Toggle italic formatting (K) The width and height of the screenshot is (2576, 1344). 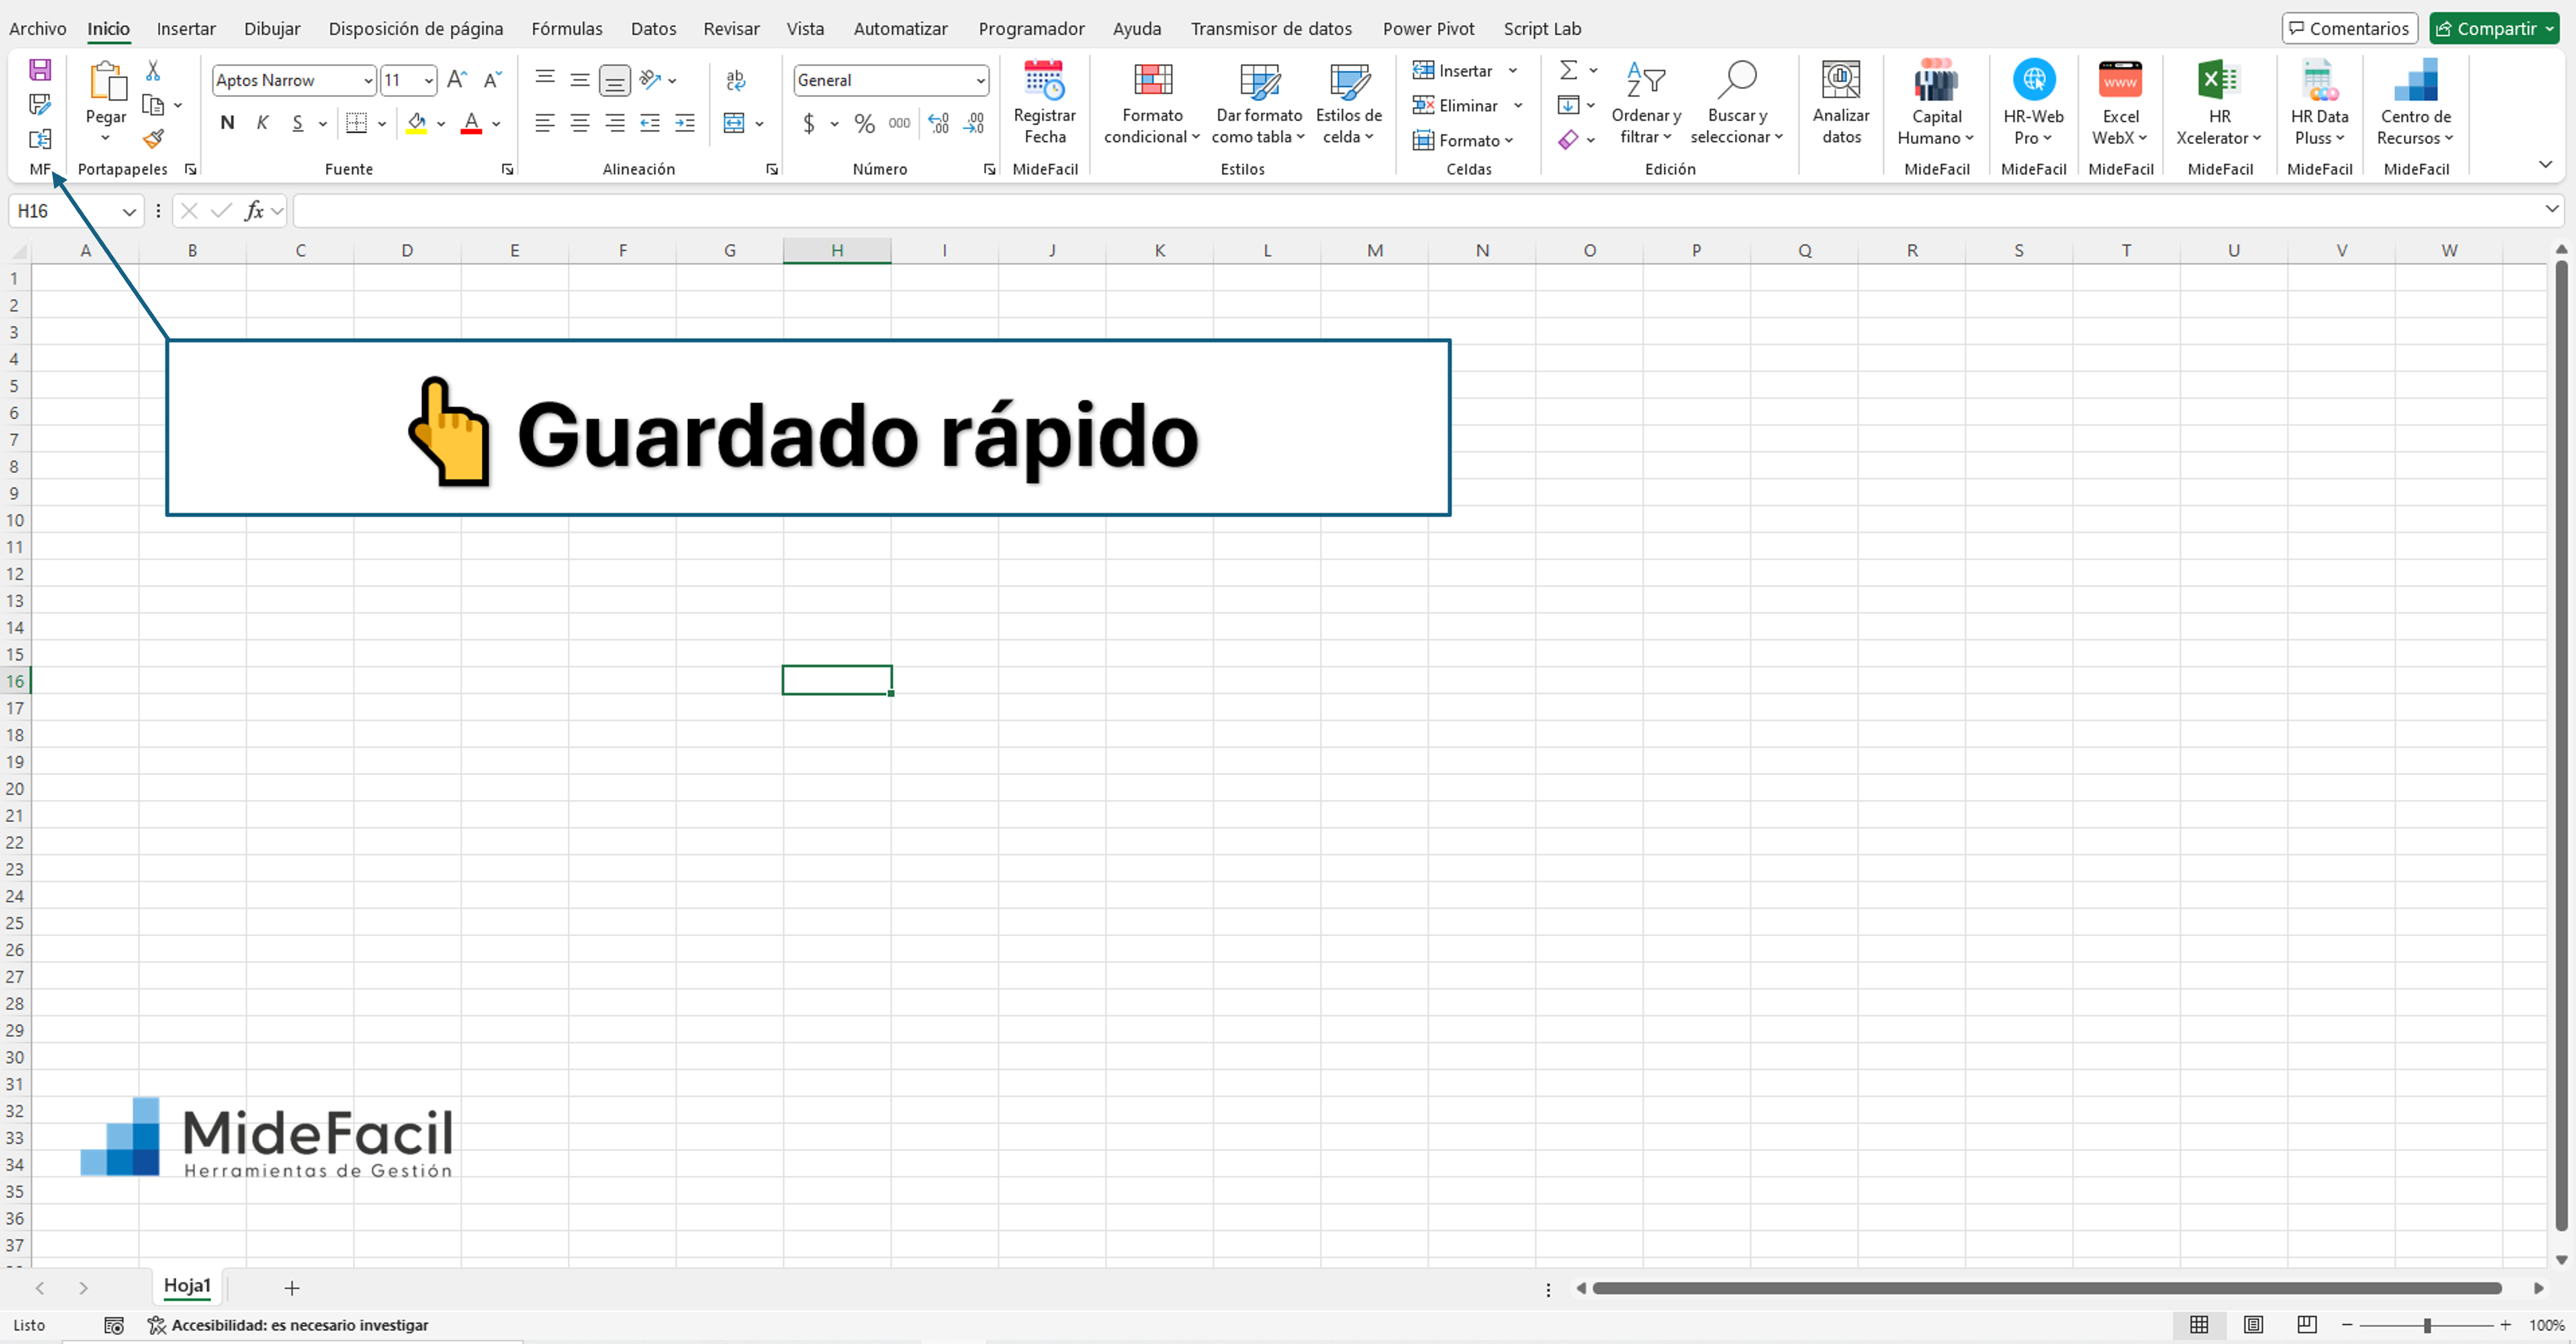pyautogui.click(x=262, y=123)
